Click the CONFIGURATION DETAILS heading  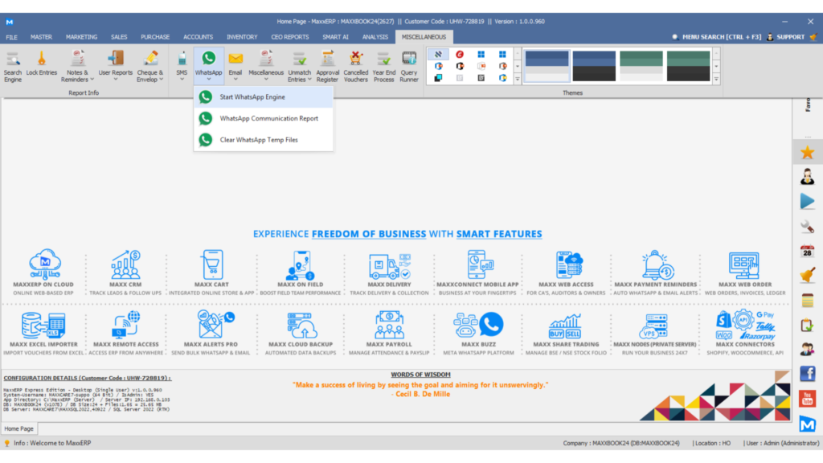tap(87, 378)
